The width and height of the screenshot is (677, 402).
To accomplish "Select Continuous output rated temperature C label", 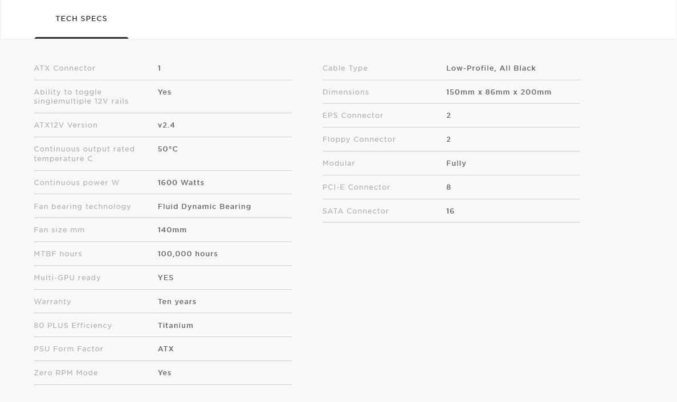I will tap(84, 154).
